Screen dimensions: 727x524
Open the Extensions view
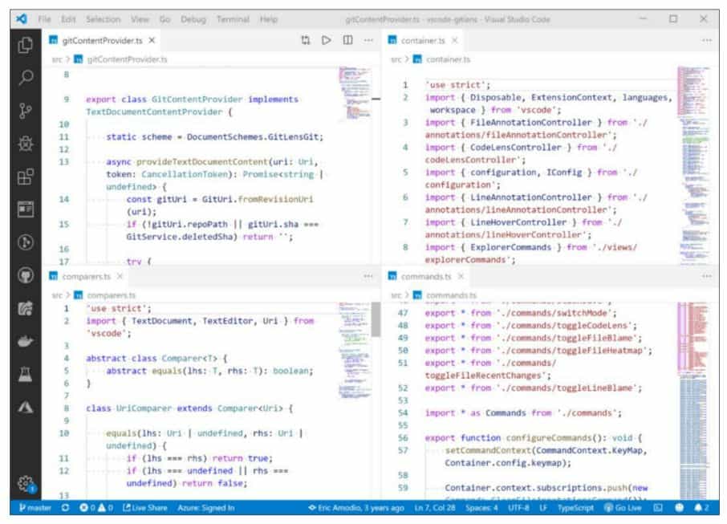coord(26,177)
